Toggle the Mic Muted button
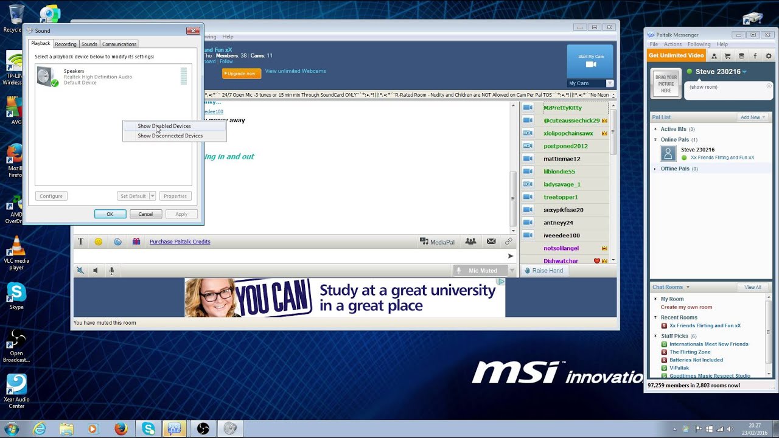This screenshot has width=779, height=438. point(480,271)
